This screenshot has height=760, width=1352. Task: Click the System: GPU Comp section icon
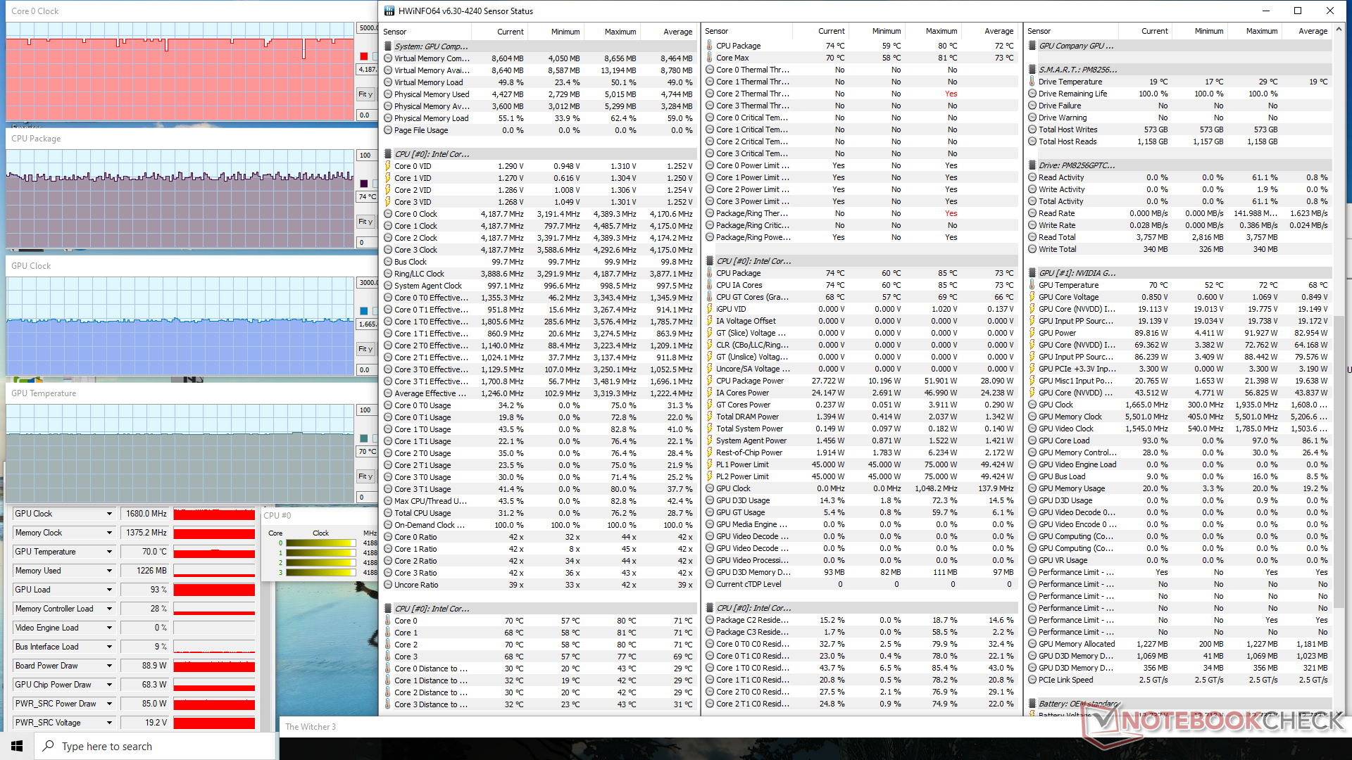388,46
